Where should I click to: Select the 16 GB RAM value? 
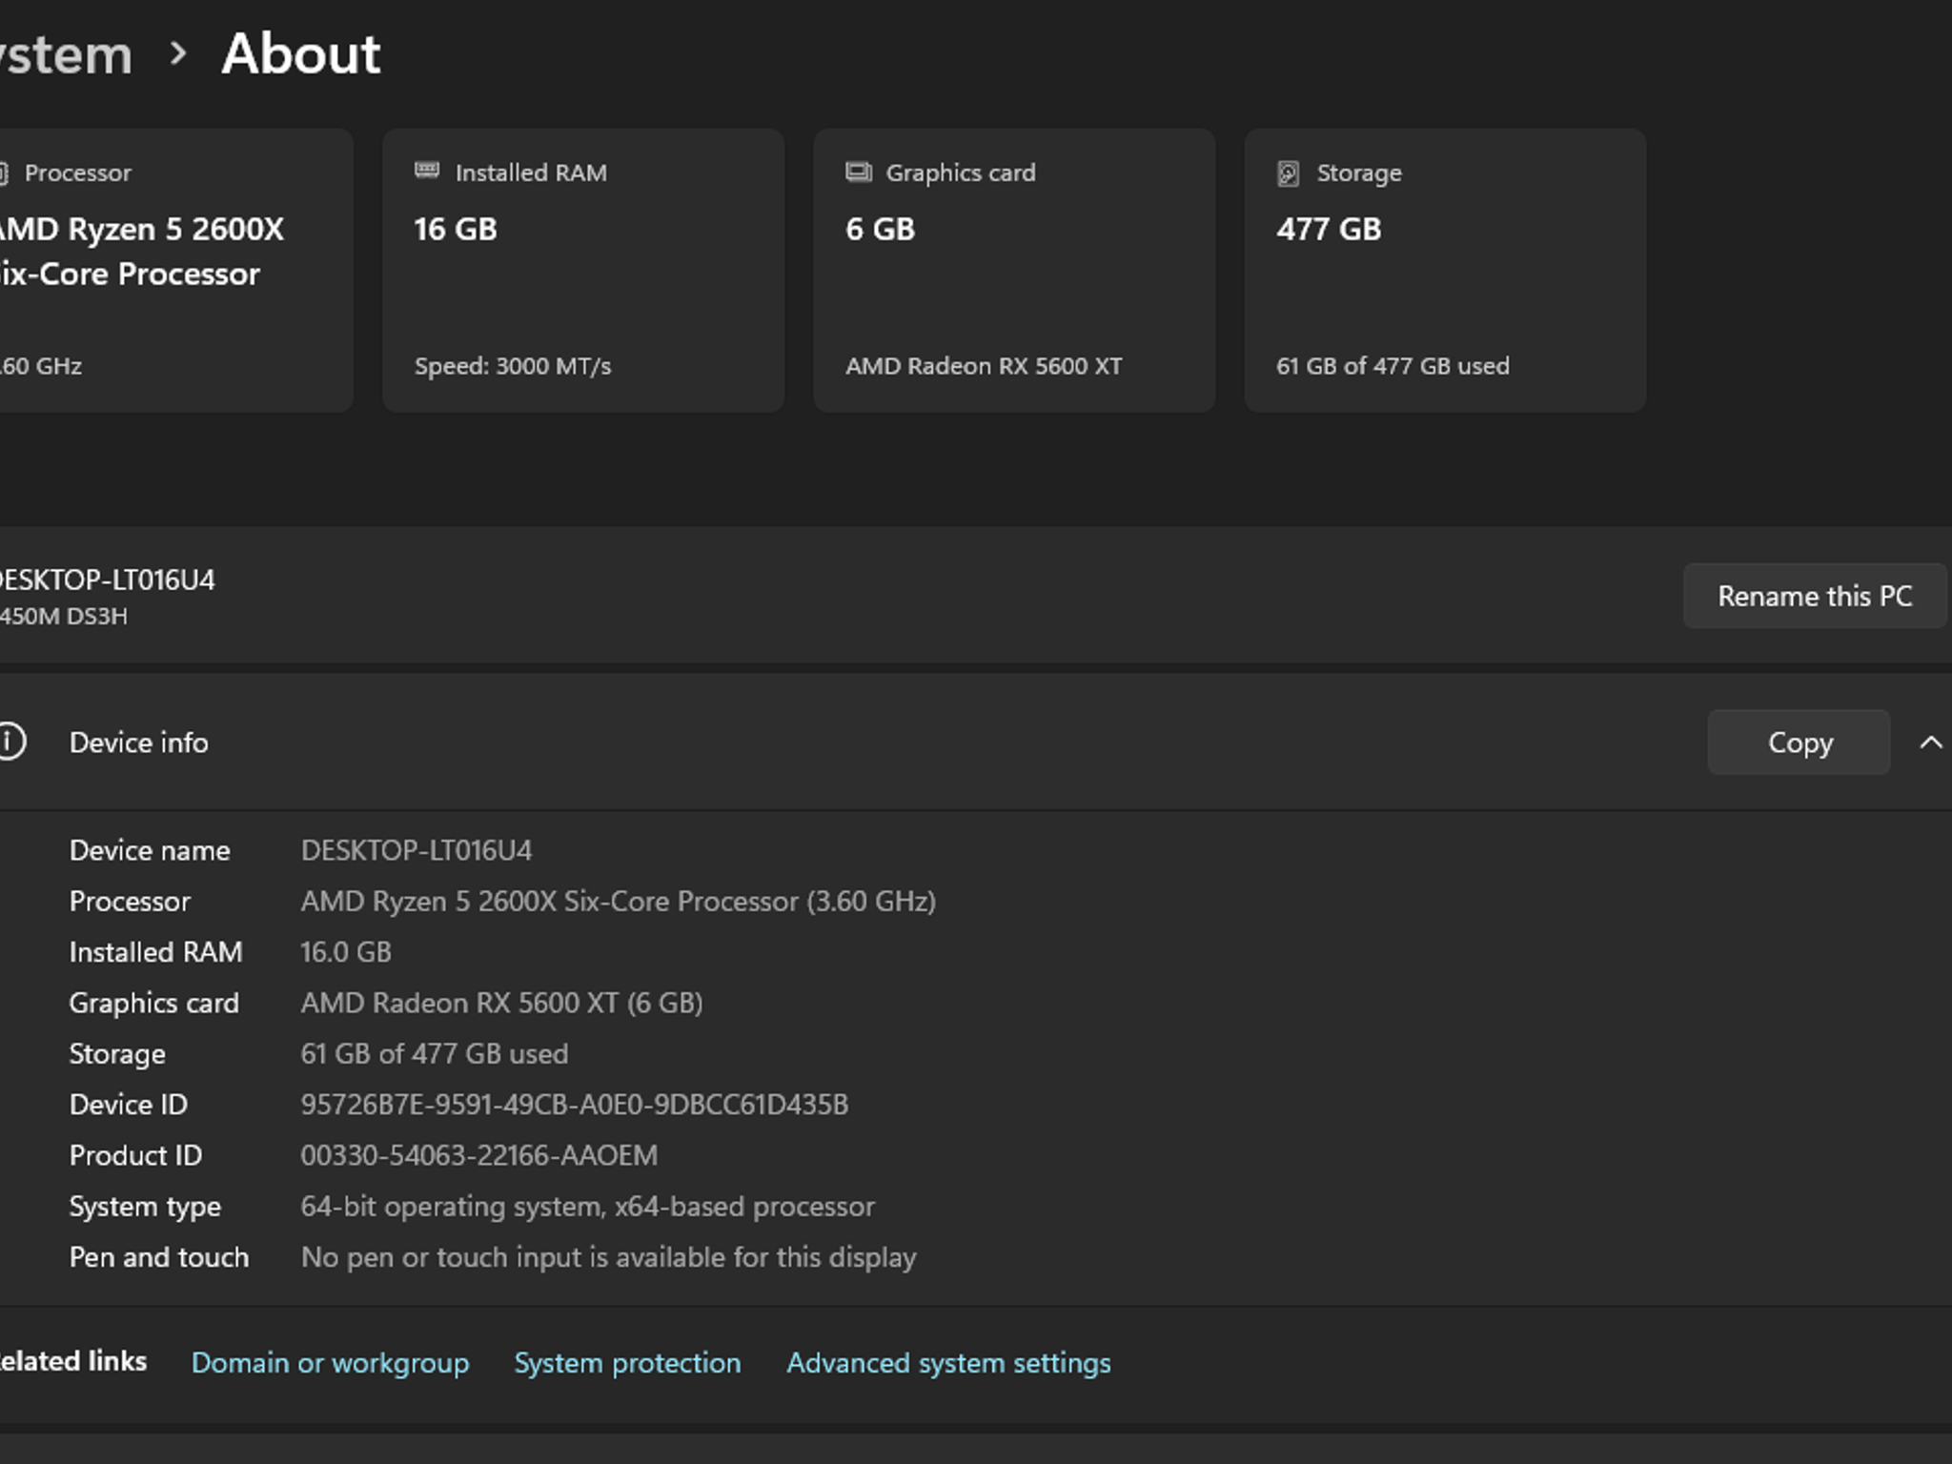point(456,229)
